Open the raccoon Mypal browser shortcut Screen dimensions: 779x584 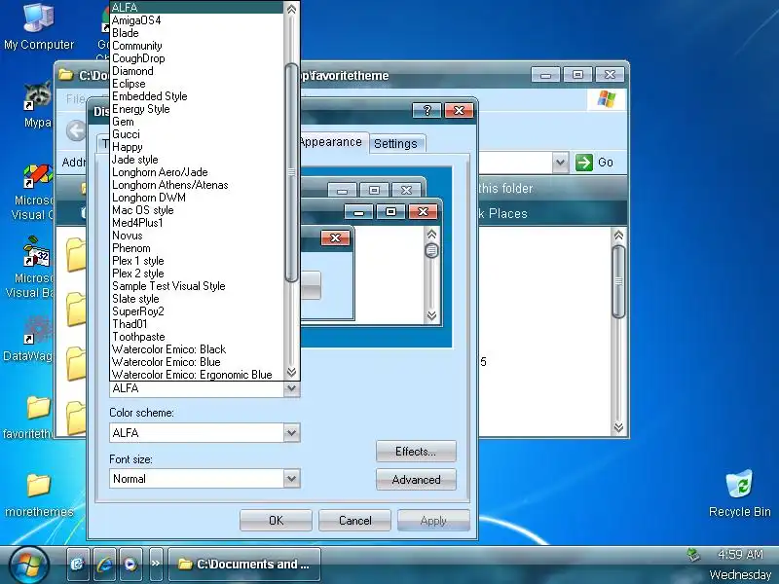(37, 104)
